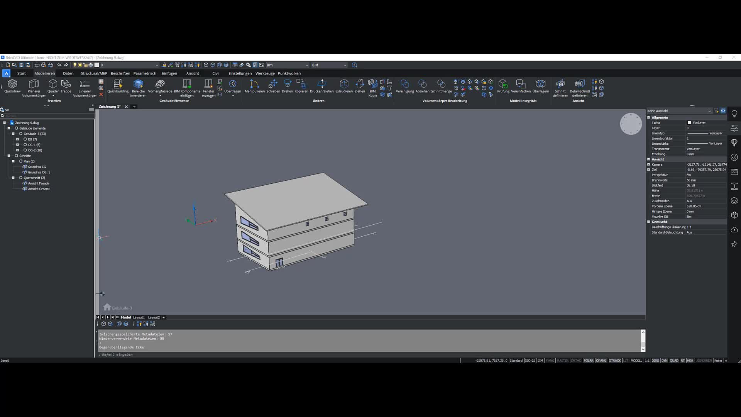Click BIM Komponente einfügen

click(187, 88)
